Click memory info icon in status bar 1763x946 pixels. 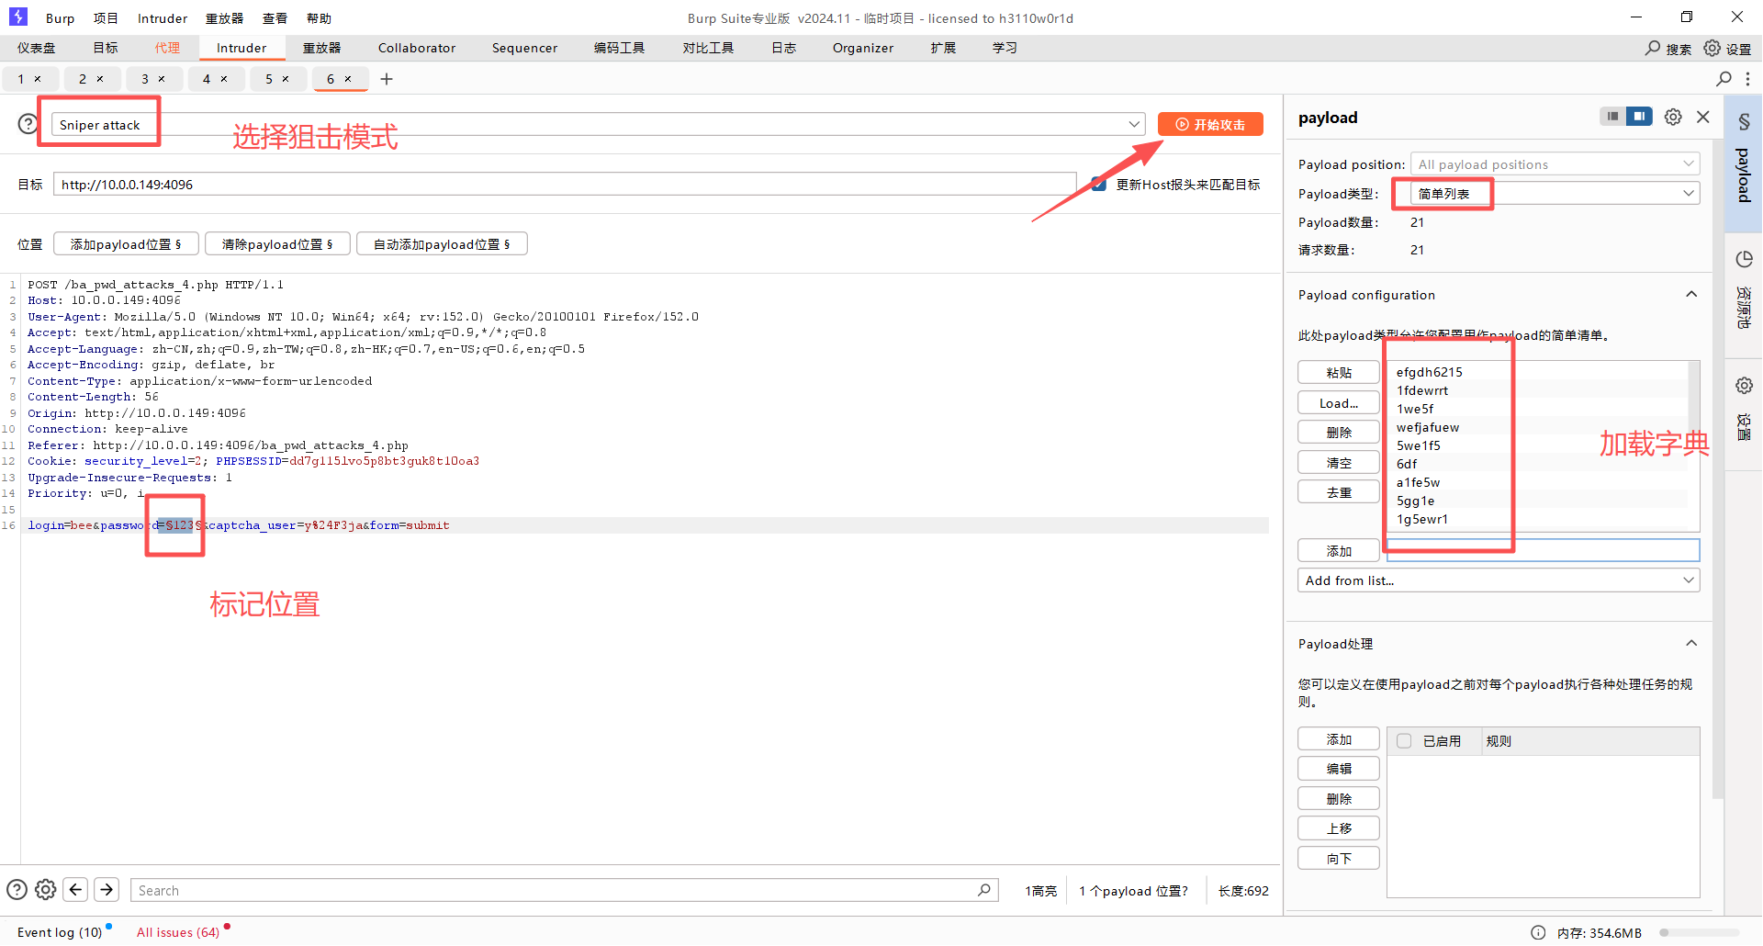coord(1538,932)
